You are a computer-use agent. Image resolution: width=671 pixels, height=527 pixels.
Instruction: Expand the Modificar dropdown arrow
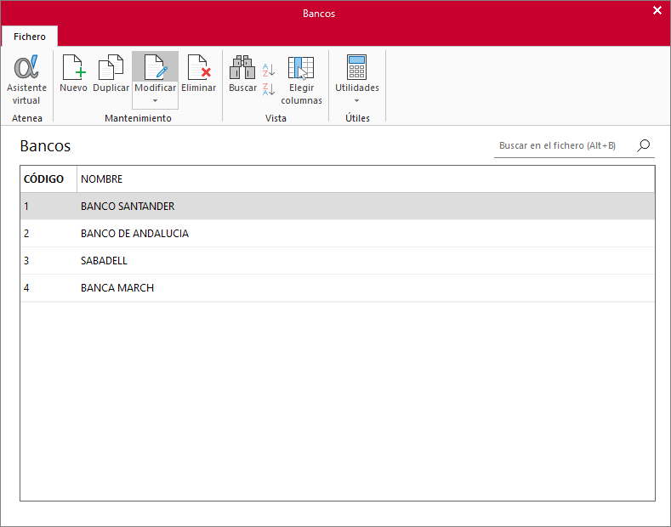point(155,101)
